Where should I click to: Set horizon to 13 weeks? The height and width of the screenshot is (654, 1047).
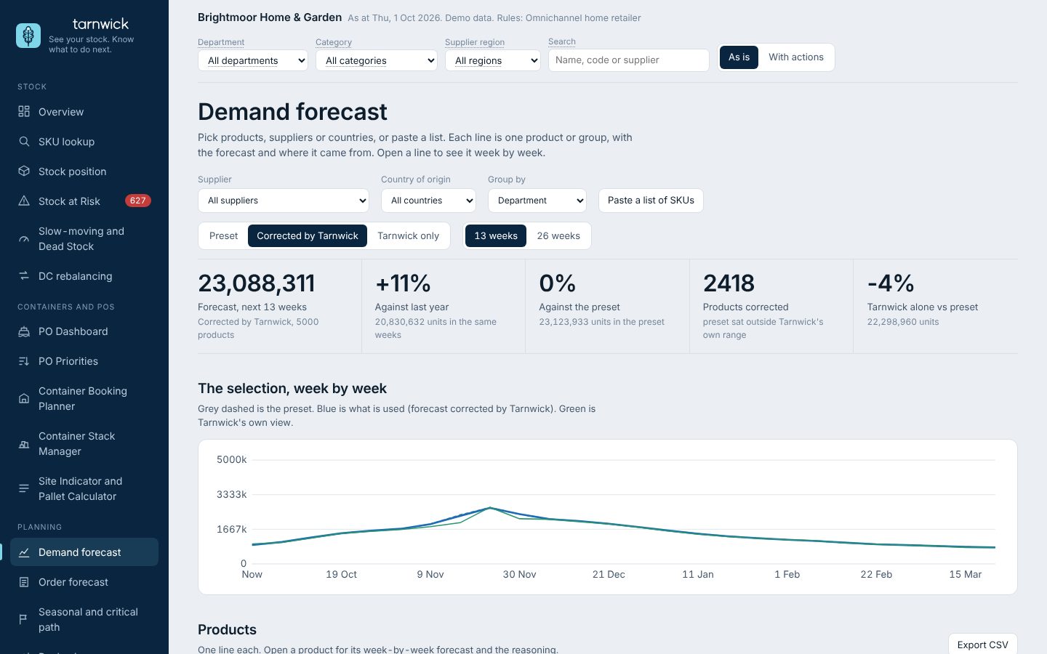coord(496,235)
